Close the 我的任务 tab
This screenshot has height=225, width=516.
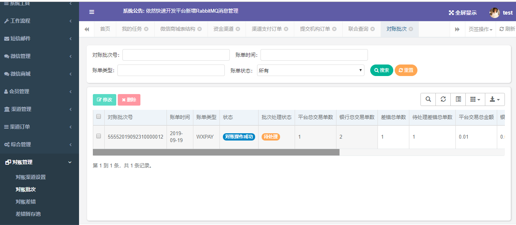(146, 29)
